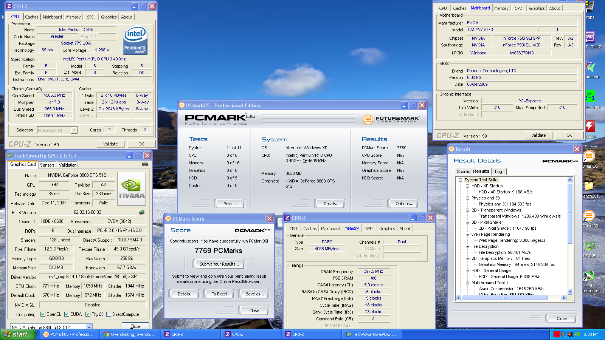Toggle the CUDA checkbox in GPU-Z
This screenshot has width=605, height=340.
(x=67, y=314)
